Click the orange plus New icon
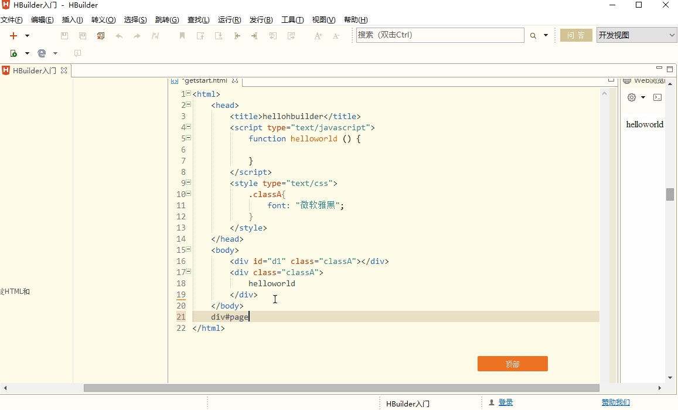The image size is (678, 410). click(13, 36)
